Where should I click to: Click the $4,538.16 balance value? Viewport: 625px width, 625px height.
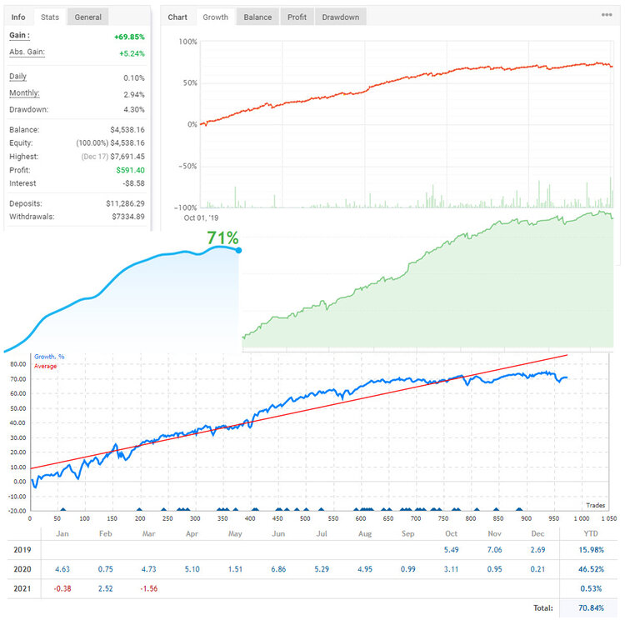click(x=127, y=130)
